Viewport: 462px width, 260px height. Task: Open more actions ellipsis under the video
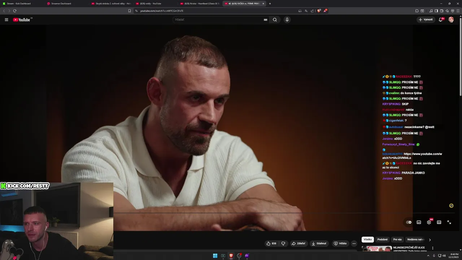click(354, 243)
